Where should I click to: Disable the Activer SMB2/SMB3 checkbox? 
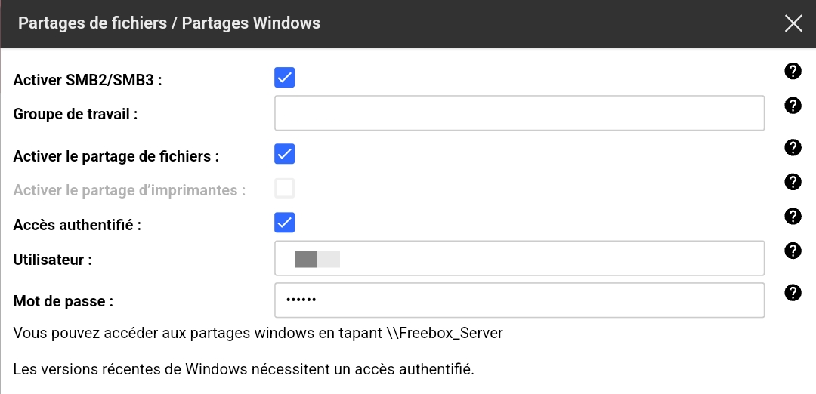tap(284, 78)
